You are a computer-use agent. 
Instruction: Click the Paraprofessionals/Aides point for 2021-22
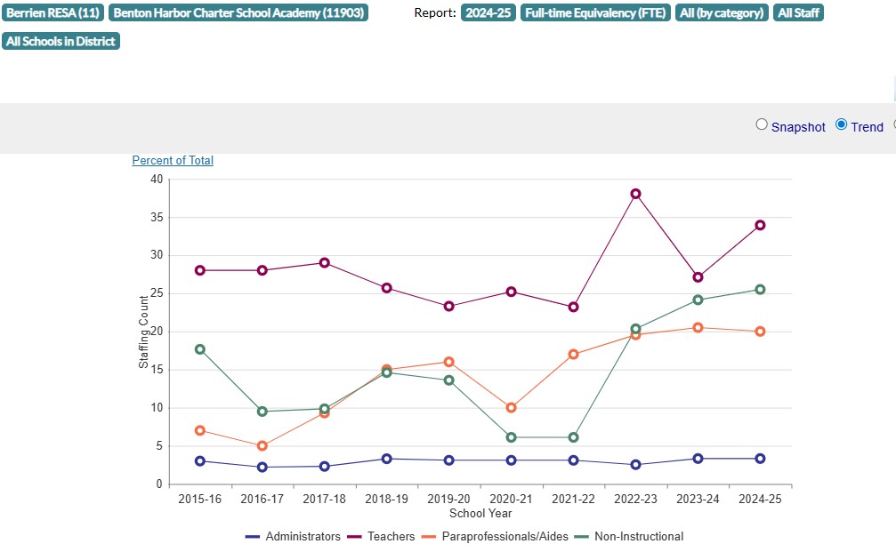[x=573, y=354]
